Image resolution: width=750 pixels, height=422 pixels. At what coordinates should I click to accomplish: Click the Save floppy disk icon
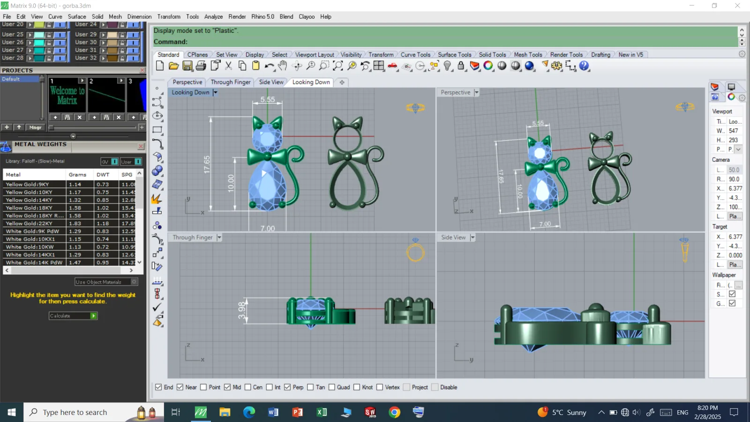[187, 66]
